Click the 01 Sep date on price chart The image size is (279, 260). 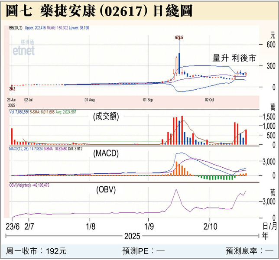148,99
